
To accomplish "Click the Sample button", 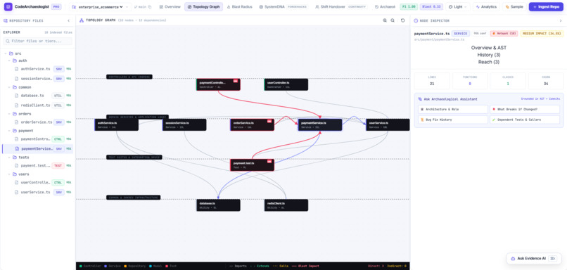I will [514, 7].
